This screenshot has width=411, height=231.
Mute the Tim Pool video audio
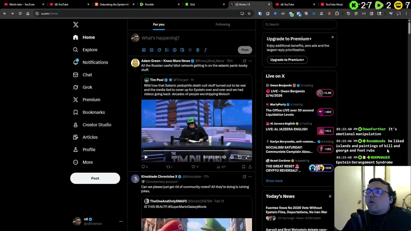point(224,157)
